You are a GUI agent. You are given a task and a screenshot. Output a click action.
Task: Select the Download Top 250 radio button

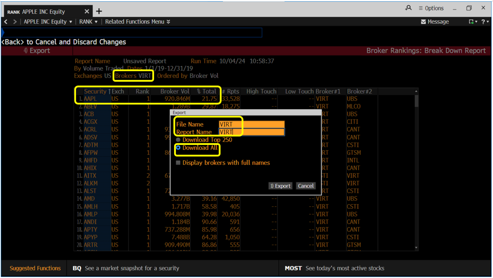pyautogui.click(x=178, y=140)
